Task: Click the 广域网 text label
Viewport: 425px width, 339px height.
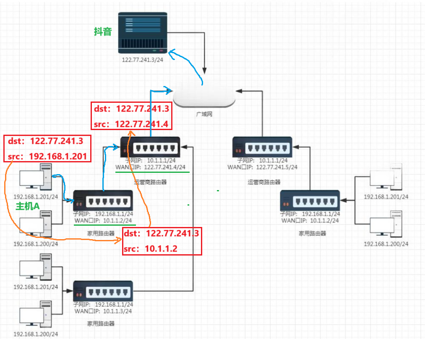Action: [x=204, y=114]
